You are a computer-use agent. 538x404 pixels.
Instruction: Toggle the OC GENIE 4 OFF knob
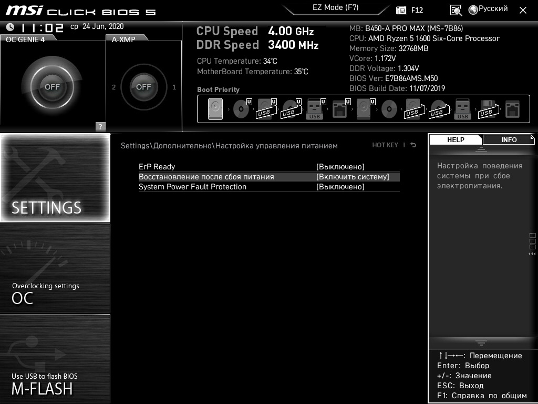[x=52, y=87]
